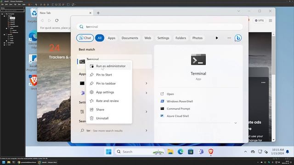This screenshot has width=294, height=165.
Task: Click the Brave VPN button
Action: pyautogui.click(x=259, y=20)
